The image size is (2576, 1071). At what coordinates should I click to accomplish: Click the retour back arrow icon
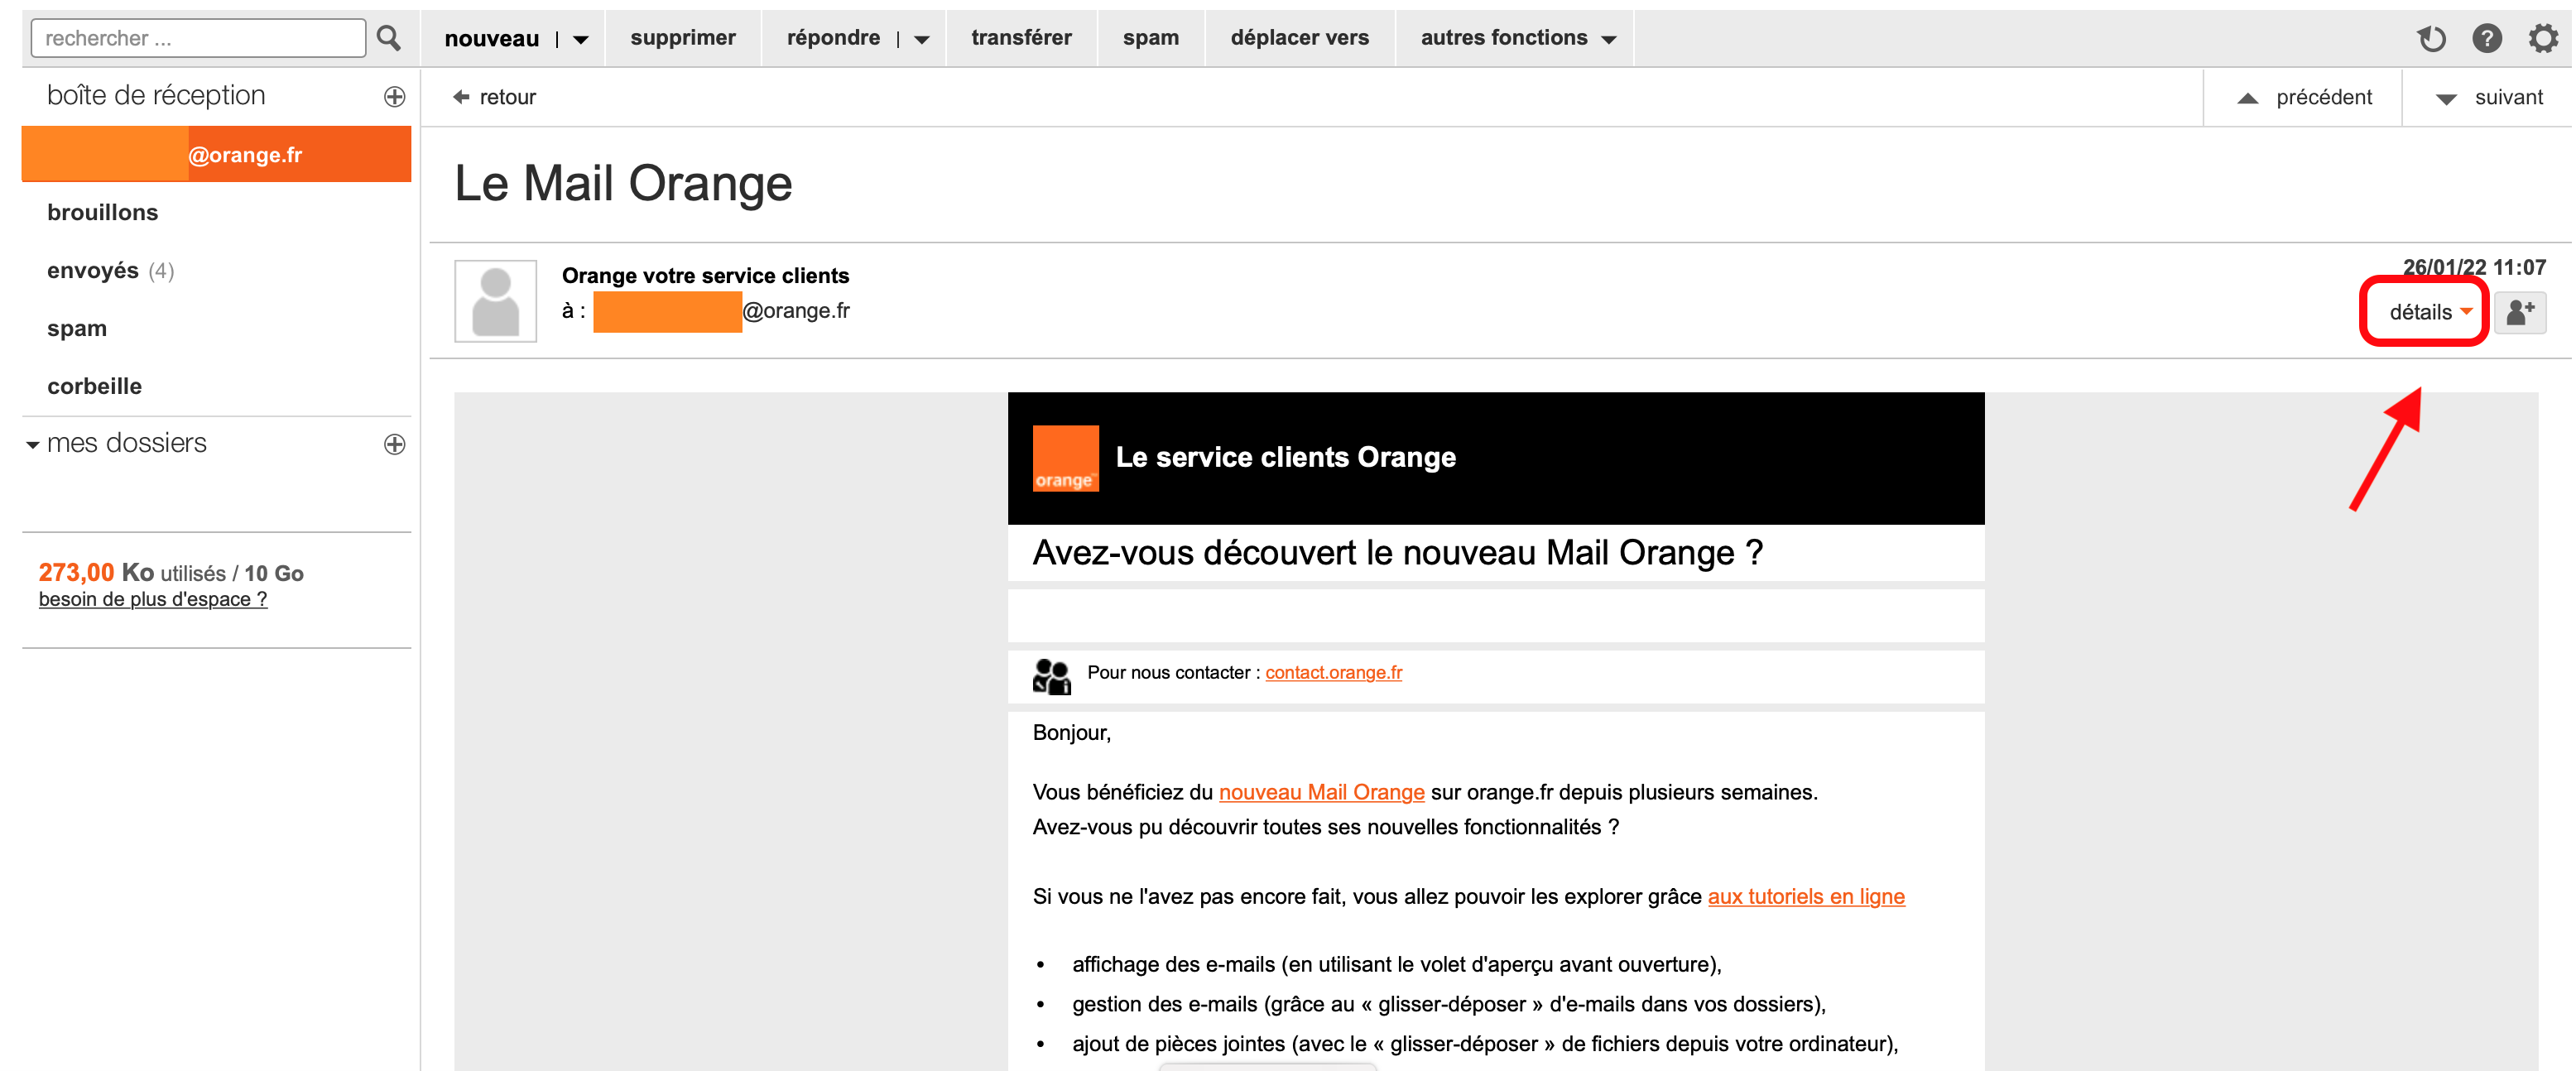[x=461, y=97]
